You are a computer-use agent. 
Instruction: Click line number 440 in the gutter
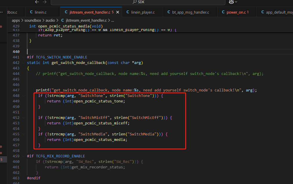(x=16, y=51)
